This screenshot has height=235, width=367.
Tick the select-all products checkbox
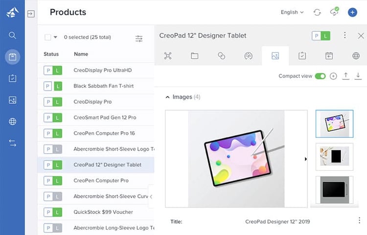[x=48, y=37]
